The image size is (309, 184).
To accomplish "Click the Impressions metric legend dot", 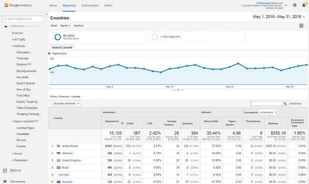I will coord(49,53).
